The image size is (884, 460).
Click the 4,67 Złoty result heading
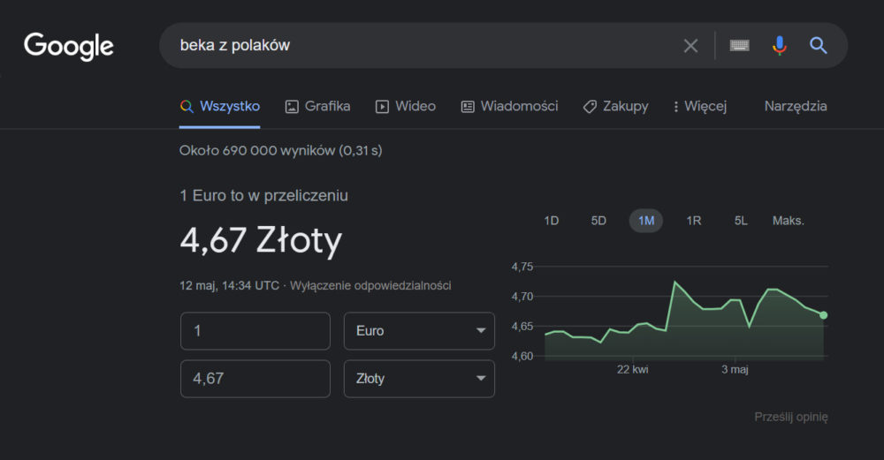point(261,240)
